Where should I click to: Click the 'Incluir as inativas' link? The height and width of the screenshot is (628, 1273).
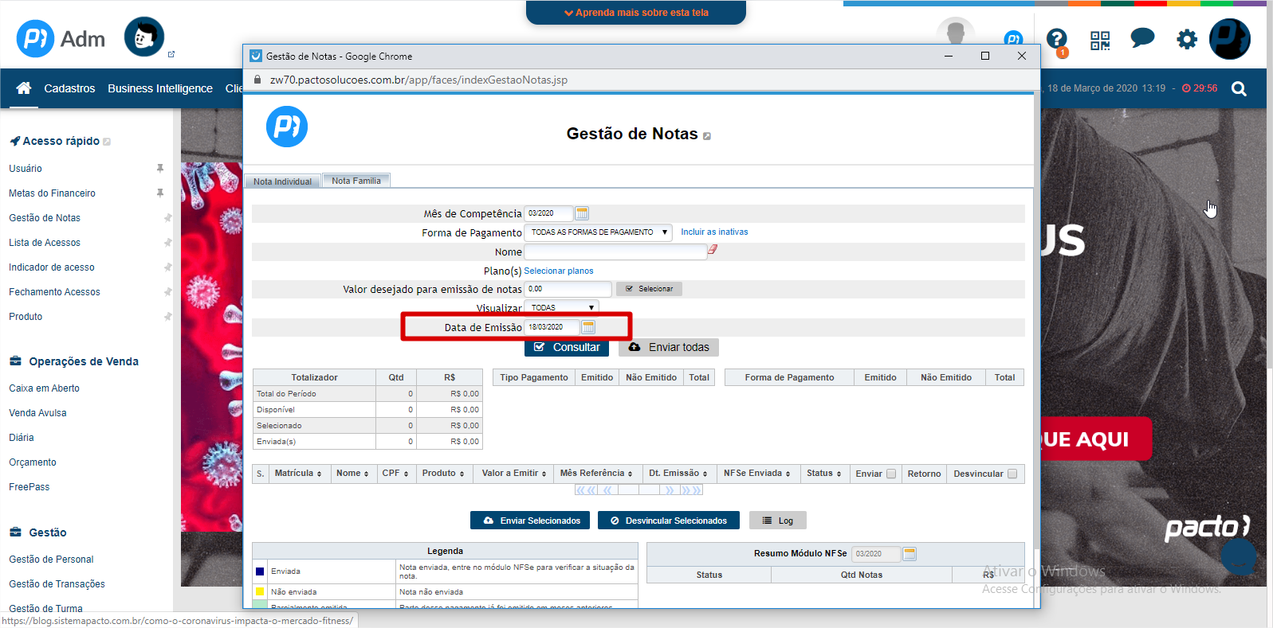point(714,232)
